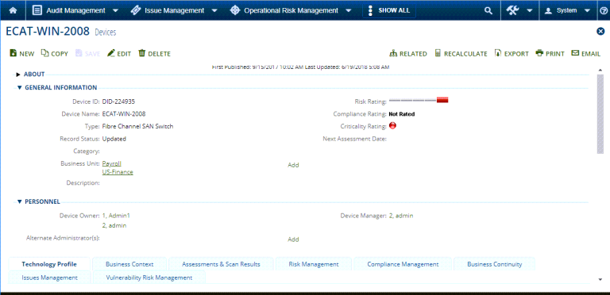Click SHOW ALL workspaces
Screen dimensions: 610x295
point(388,10)
